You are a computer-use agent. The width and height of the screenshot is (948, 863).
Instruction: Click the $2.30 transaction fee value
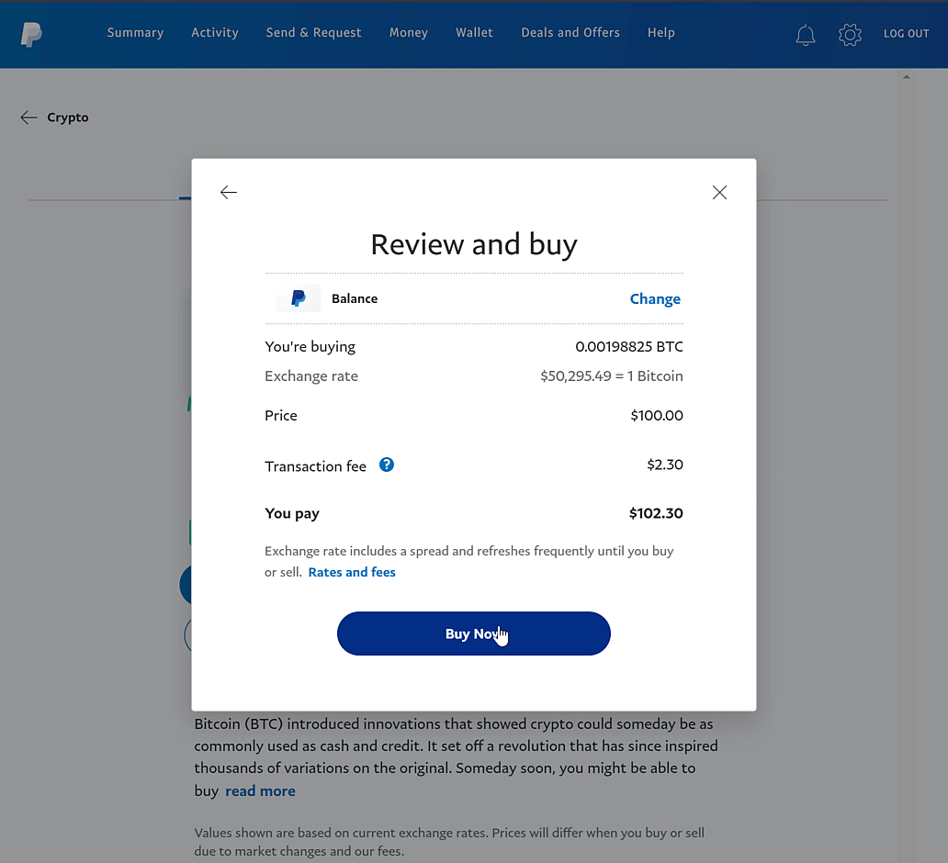(x=665, y=465)
